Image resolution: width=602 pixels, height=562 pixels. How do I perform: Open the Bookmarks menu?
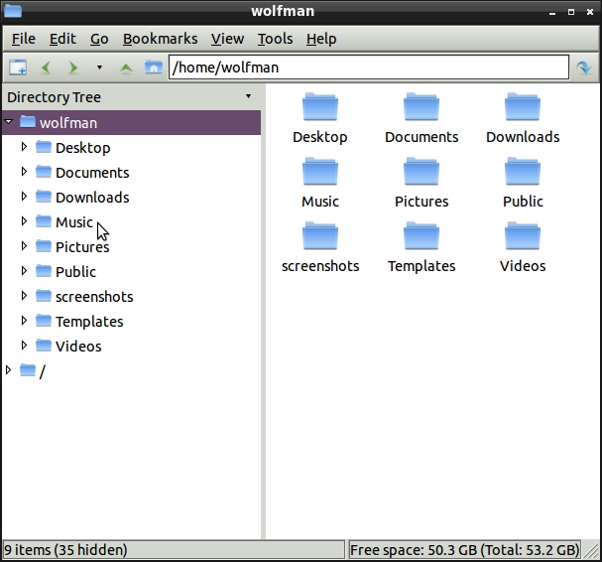coord(160,39)
